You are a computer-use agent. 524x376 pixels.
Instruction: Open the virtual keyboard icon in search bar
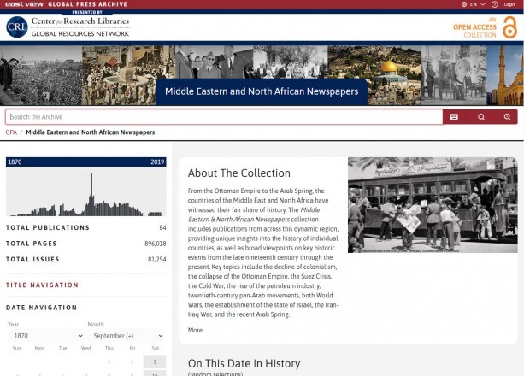(454, 117)
